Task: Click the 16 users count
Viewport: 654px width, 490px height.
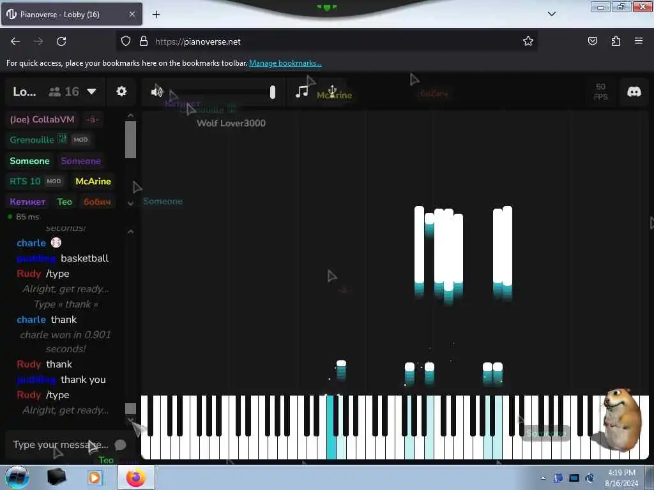Action: click(65, 91)
